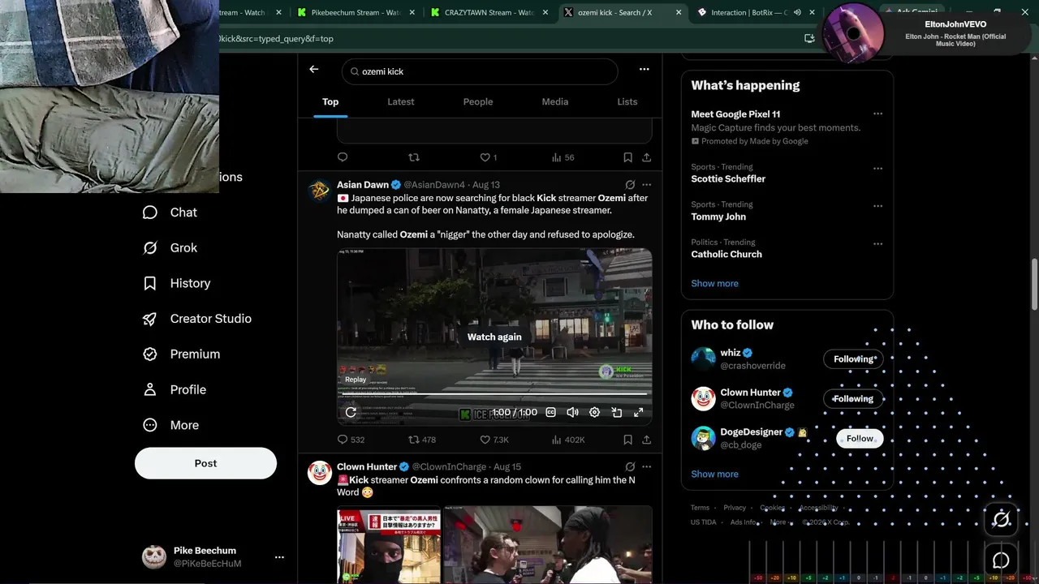Switch to the Lists search tab
This screenshot has width=1039, height=584.
627,102
